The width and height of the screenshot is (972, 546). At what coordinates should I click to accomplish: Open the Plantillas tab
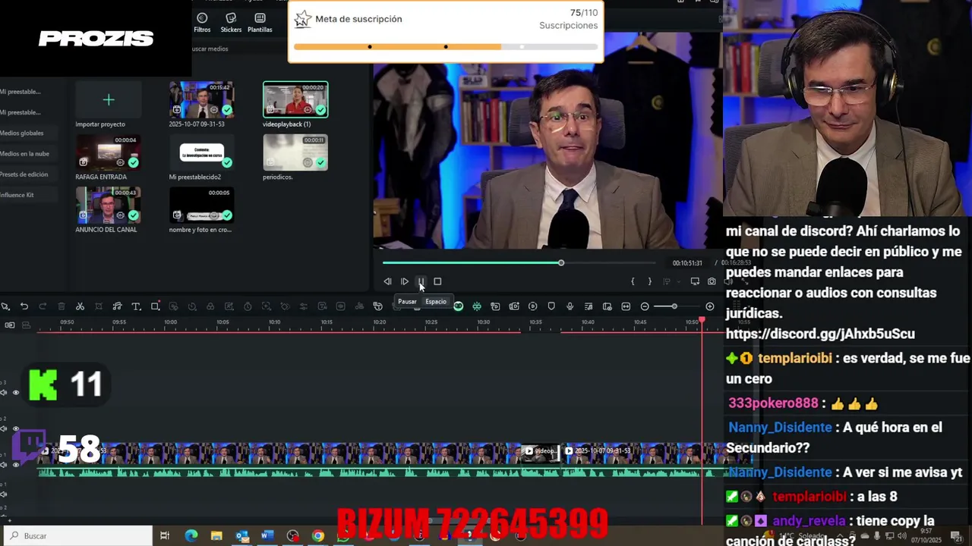pyautogui.click(x=260, y=23)
